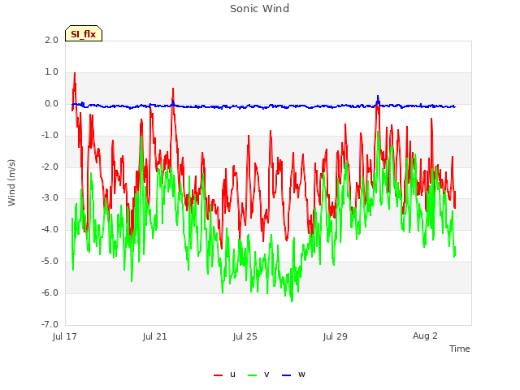Click the '-4.0' y-axis value
Screen dimensions: 520x390
[50, 229]
